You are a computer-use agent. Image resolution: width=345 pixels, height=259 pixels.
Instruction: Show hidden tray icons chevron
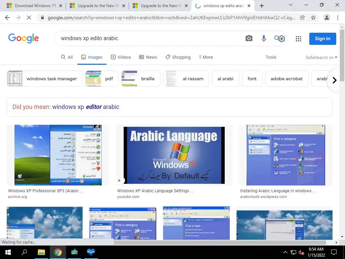(x=285, y=252)
